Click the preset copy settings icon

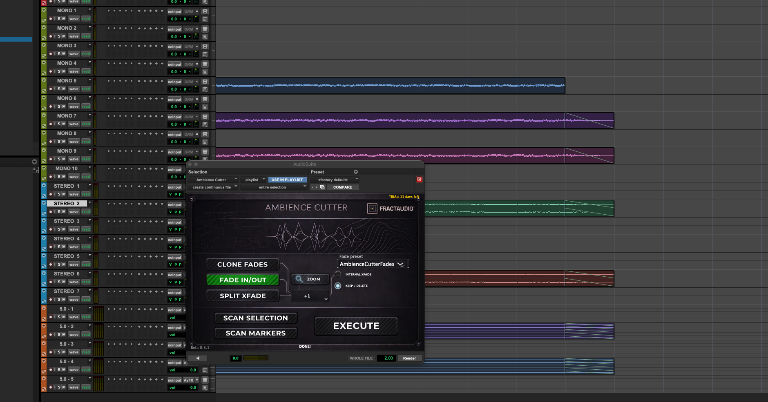(322, 187)
